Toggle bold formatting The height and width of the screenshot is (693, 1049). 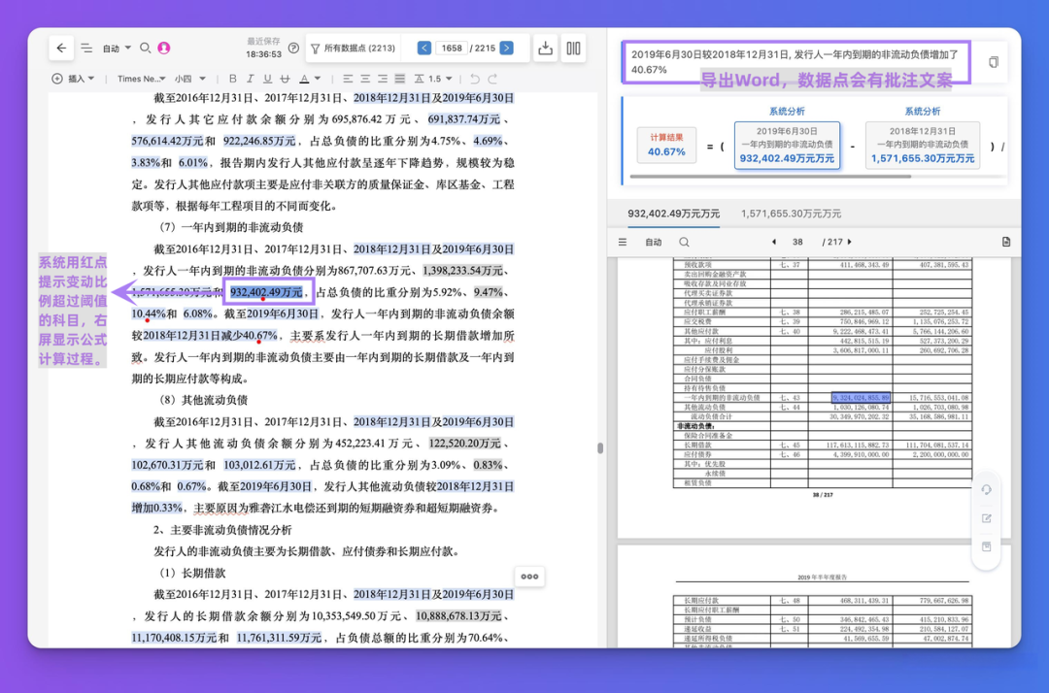point(233,79)
